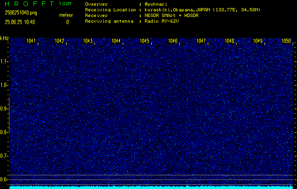
Task: Click the 0.6 kHz axis label
Action: (3, 180)
